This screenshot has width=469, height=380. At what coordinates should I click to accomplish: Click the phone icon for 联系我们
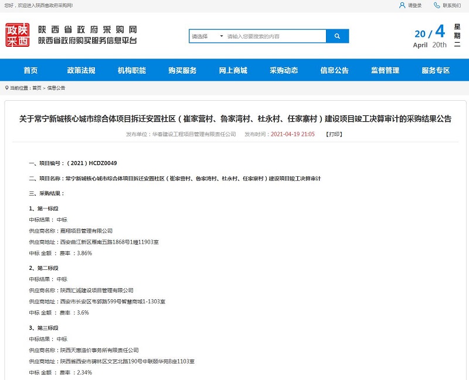click(437, 5)
